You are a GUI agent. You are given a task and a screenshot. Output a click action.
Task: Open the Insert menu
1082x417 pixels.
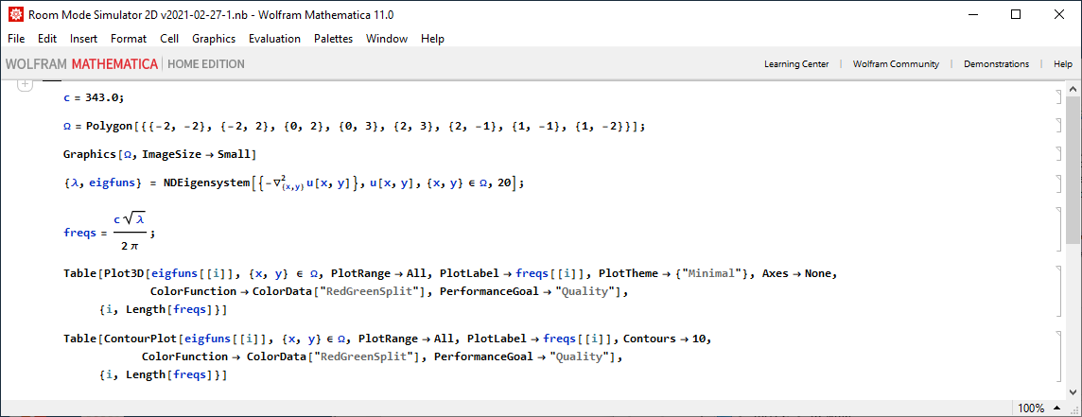pos(83,39)
